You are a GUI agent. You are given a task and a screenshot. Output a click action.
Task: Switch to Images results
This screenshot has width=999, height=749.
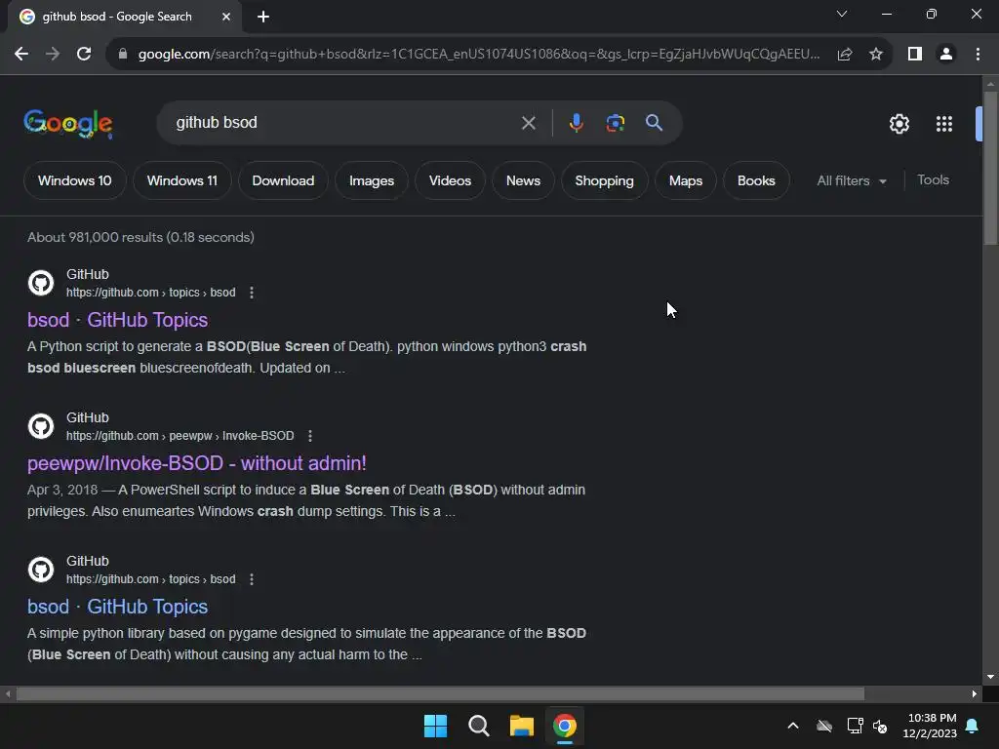[x=372, y=180]
